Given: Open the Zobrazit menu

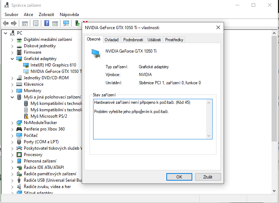Looking at the screenshot, I should [x=46, y=15].
